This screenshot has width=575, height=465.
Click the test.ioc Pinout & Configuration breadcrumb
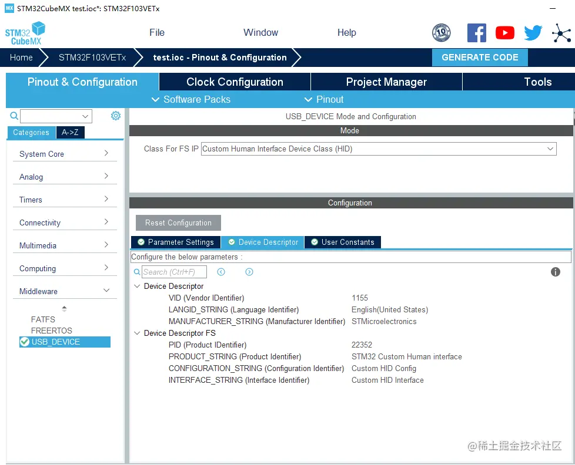[220, 58]
